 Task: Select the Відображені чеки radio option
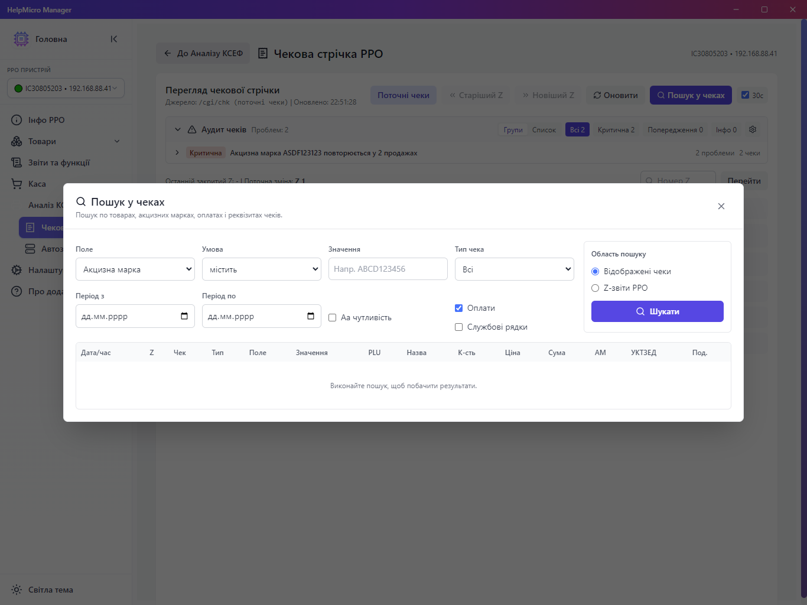pyautogui.click(x=596, y=272)
